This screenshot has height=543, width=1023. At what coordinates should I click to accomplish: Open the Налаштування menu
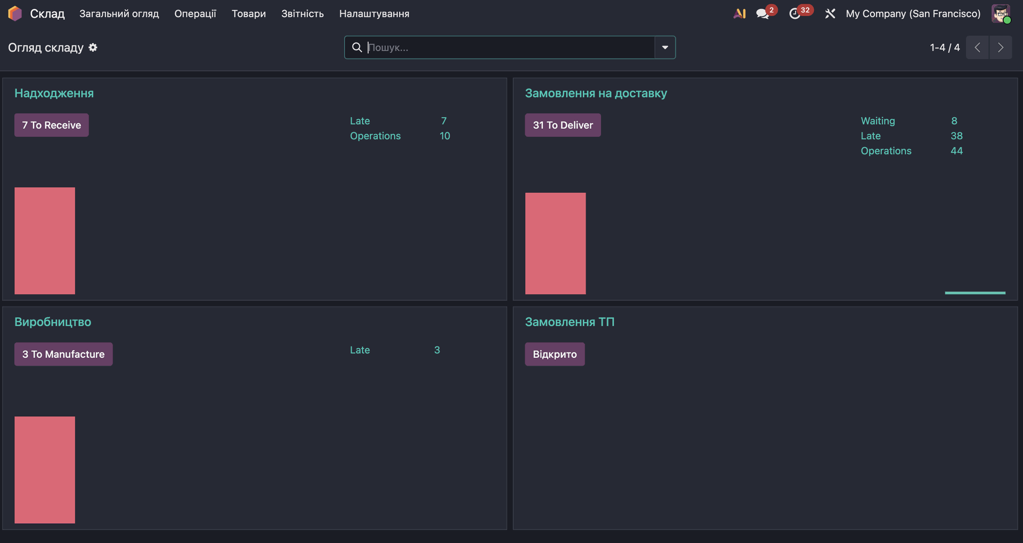374,14
